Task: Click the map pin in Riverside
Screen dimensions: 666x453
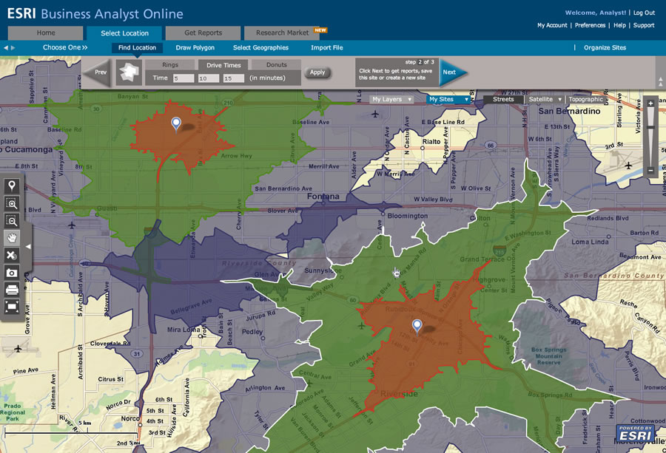Action: tap(417, 326)
